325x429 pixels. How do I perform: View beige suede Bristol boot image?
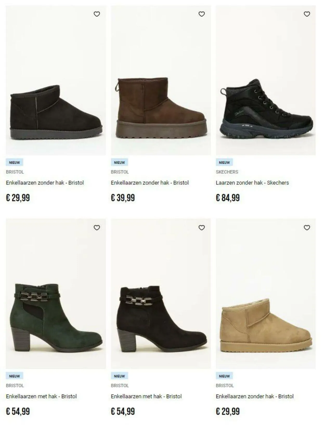tap(266, 294)
